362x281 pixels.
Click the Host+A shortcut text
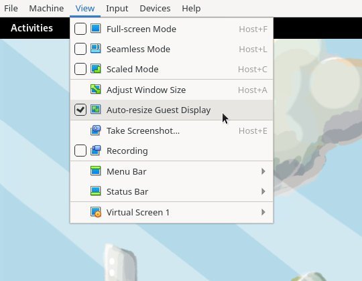pyautogui.click(x=253, y=90)
